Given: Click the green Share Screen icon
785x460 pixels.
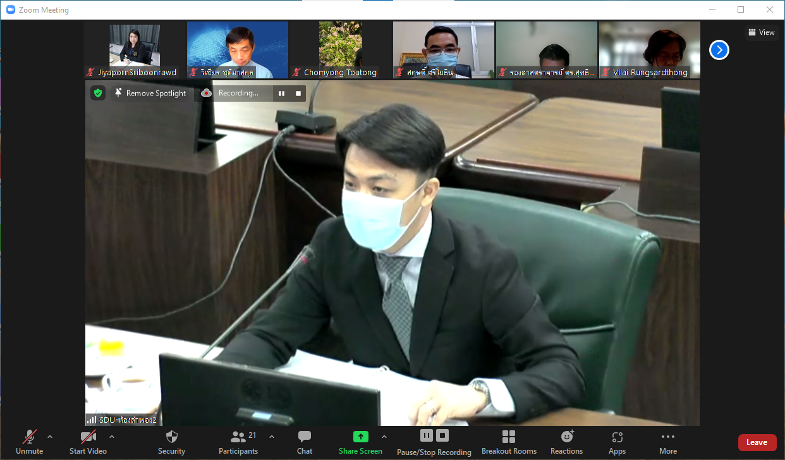Looking at the screenshot, I should pos(360,437).
